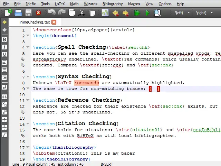
Task: Center text with sidebar icon
Action: tap(4, 70)
